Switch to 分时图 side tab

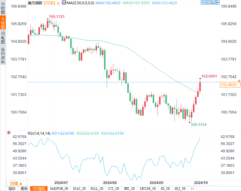coord(3,8)
